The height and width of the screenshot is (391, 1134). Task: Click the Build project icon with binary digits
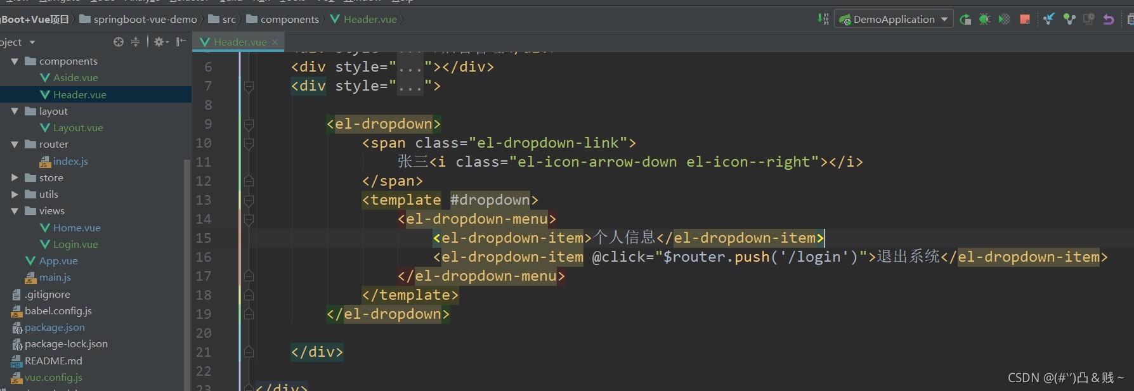(x=823, y=19)
